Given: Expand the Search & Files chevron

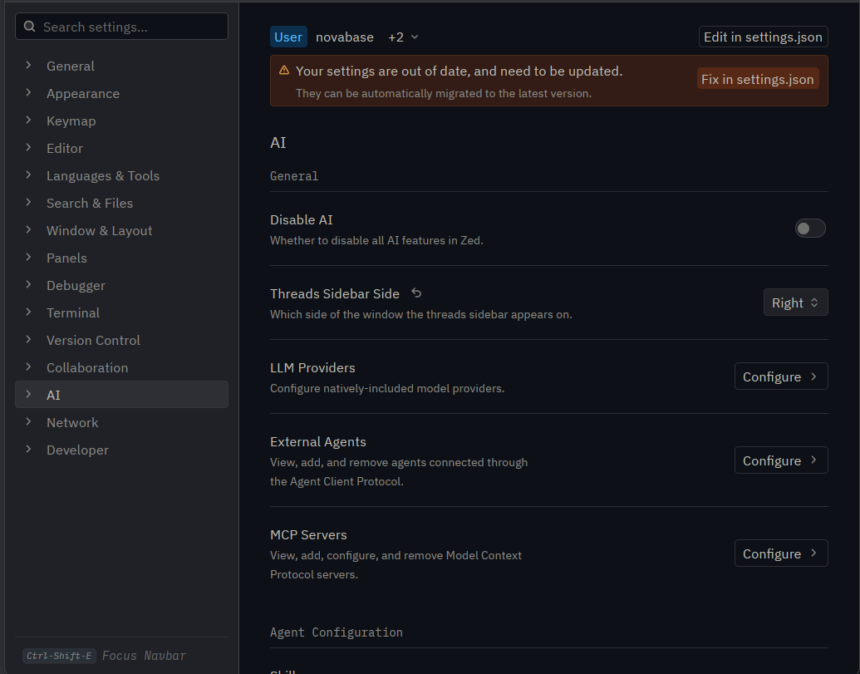Looking at the screenshot, I should pos(28,202).
